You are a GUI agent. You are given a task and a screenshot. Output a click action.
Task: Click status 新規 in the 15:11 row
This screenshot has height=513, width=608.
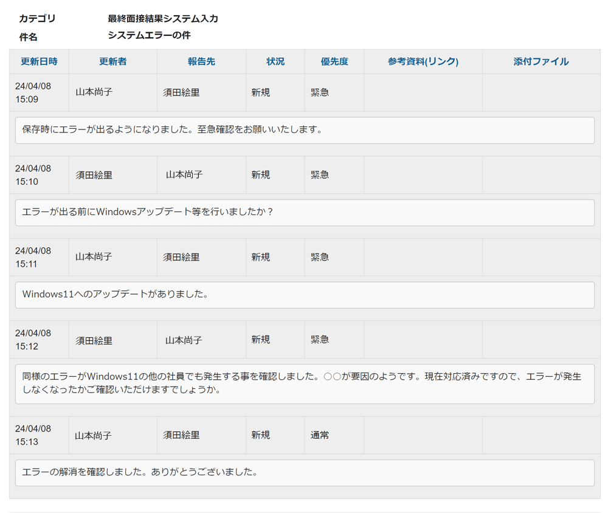click(x=261, y=257)
